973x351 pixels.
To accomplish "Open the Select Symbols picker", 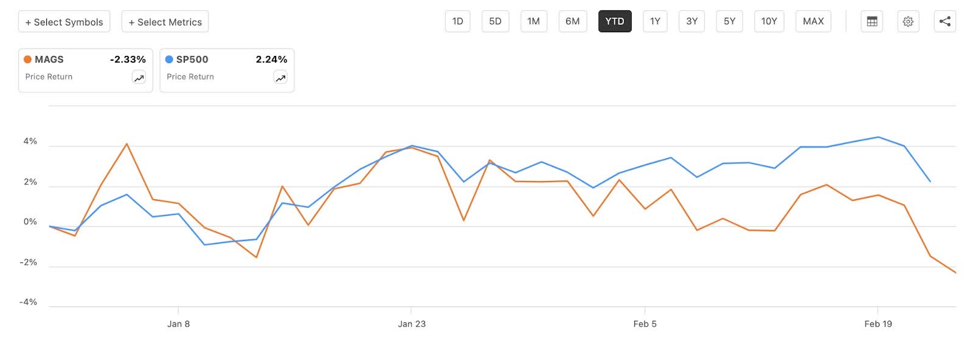I will pos(64,21).
